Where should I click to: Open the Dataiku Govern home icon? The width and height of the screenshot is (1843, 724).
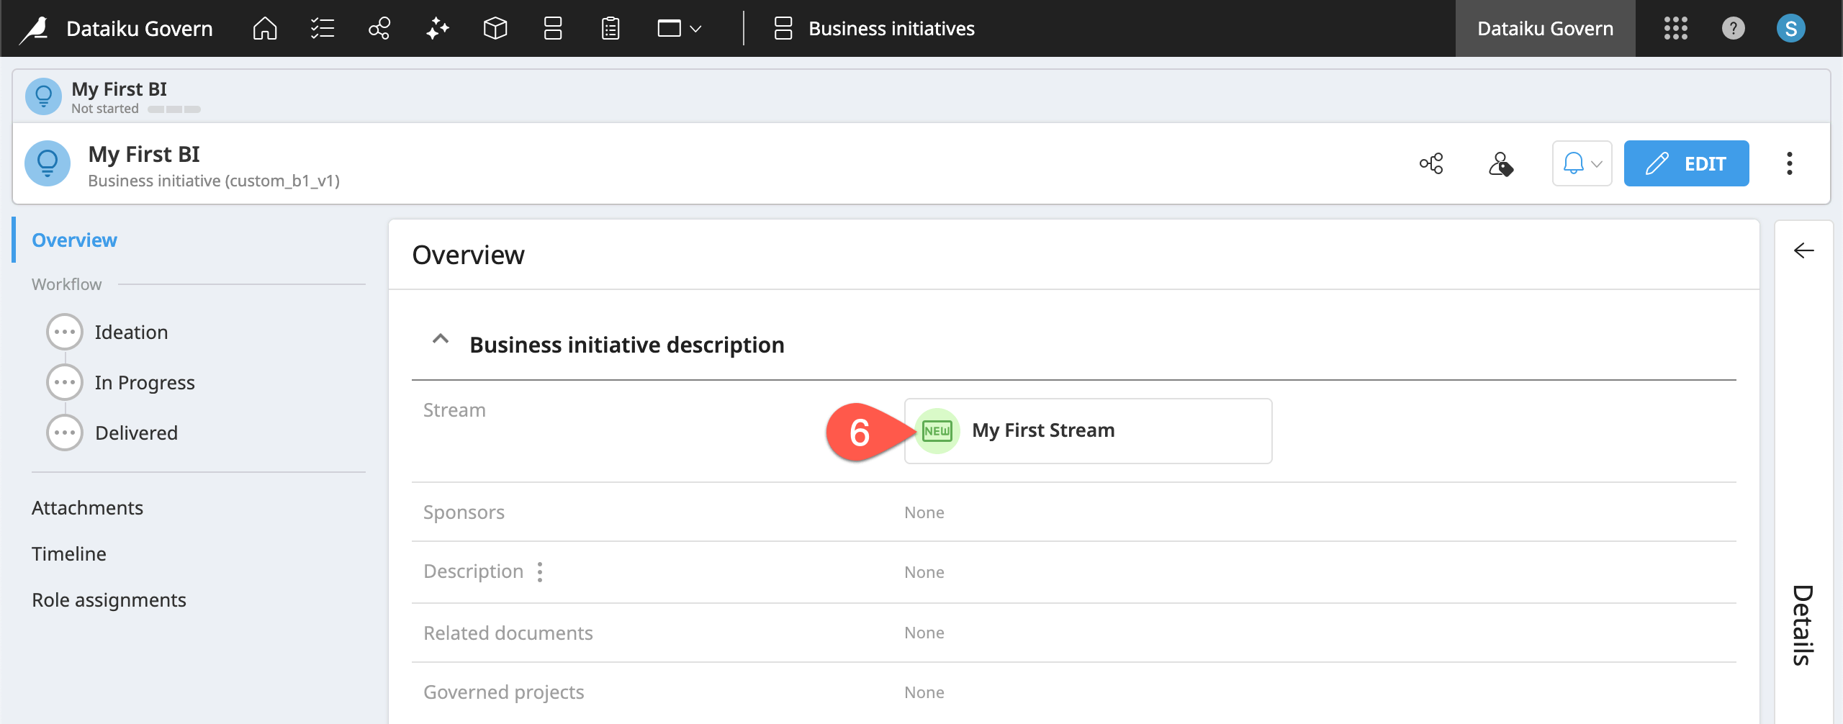(x=263, y=28)
